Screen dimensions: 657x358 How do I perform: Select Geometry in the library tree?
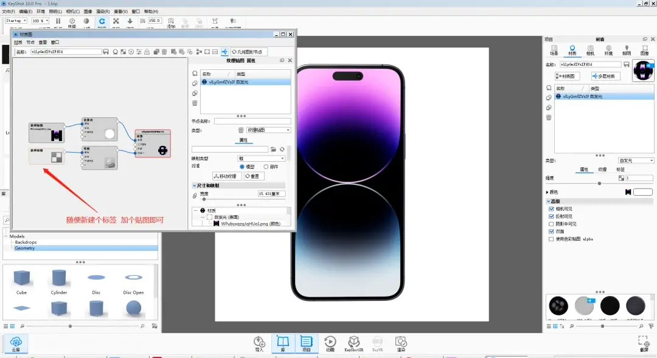pyautogui.click(x=25, y=249)
